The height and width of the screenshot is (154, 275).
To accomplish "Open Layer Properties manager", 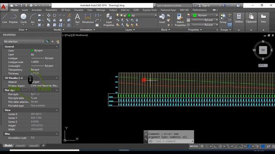I will 109,20.
